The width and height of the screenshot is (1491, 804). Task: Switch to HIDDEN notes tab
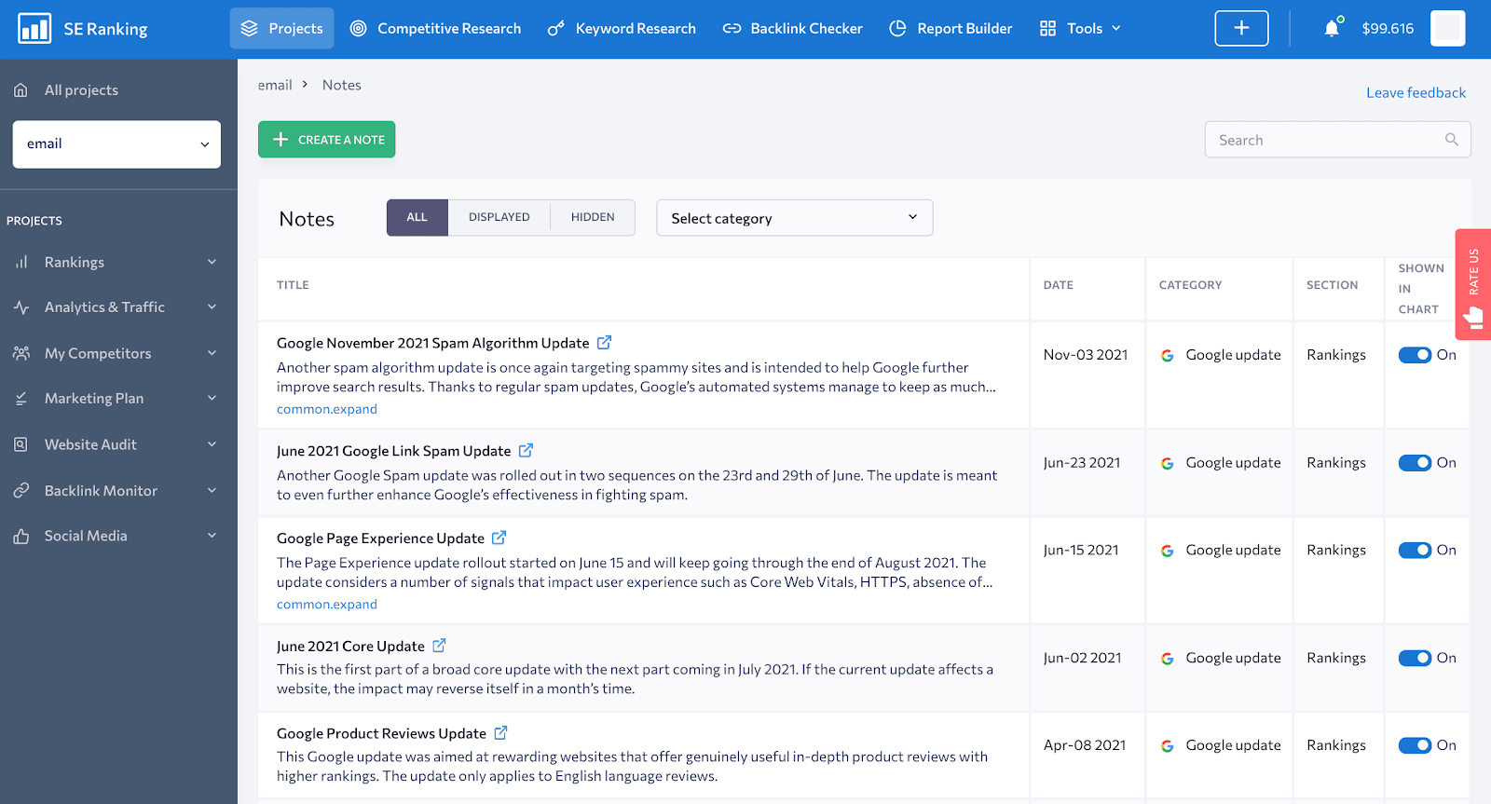coord(593,217)
